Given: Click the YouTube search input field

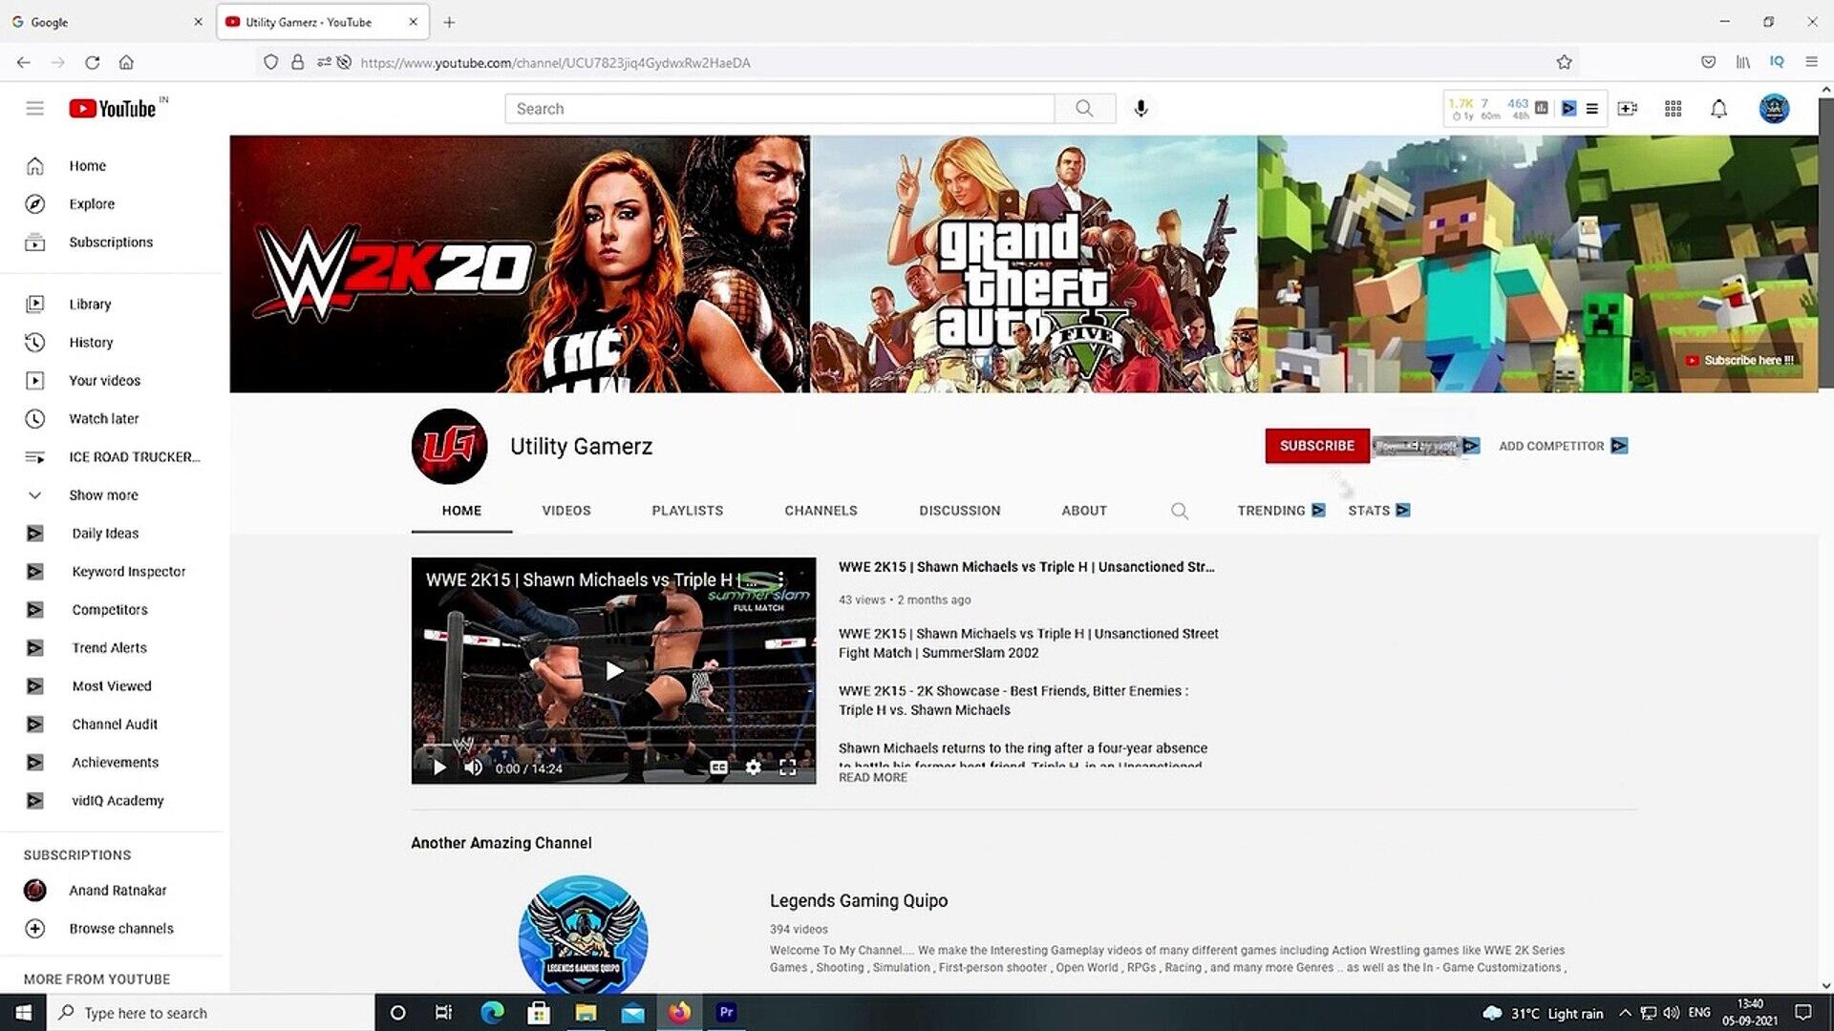Looking at the screenshot, I should pyautogui.click(x=778, y=109).
